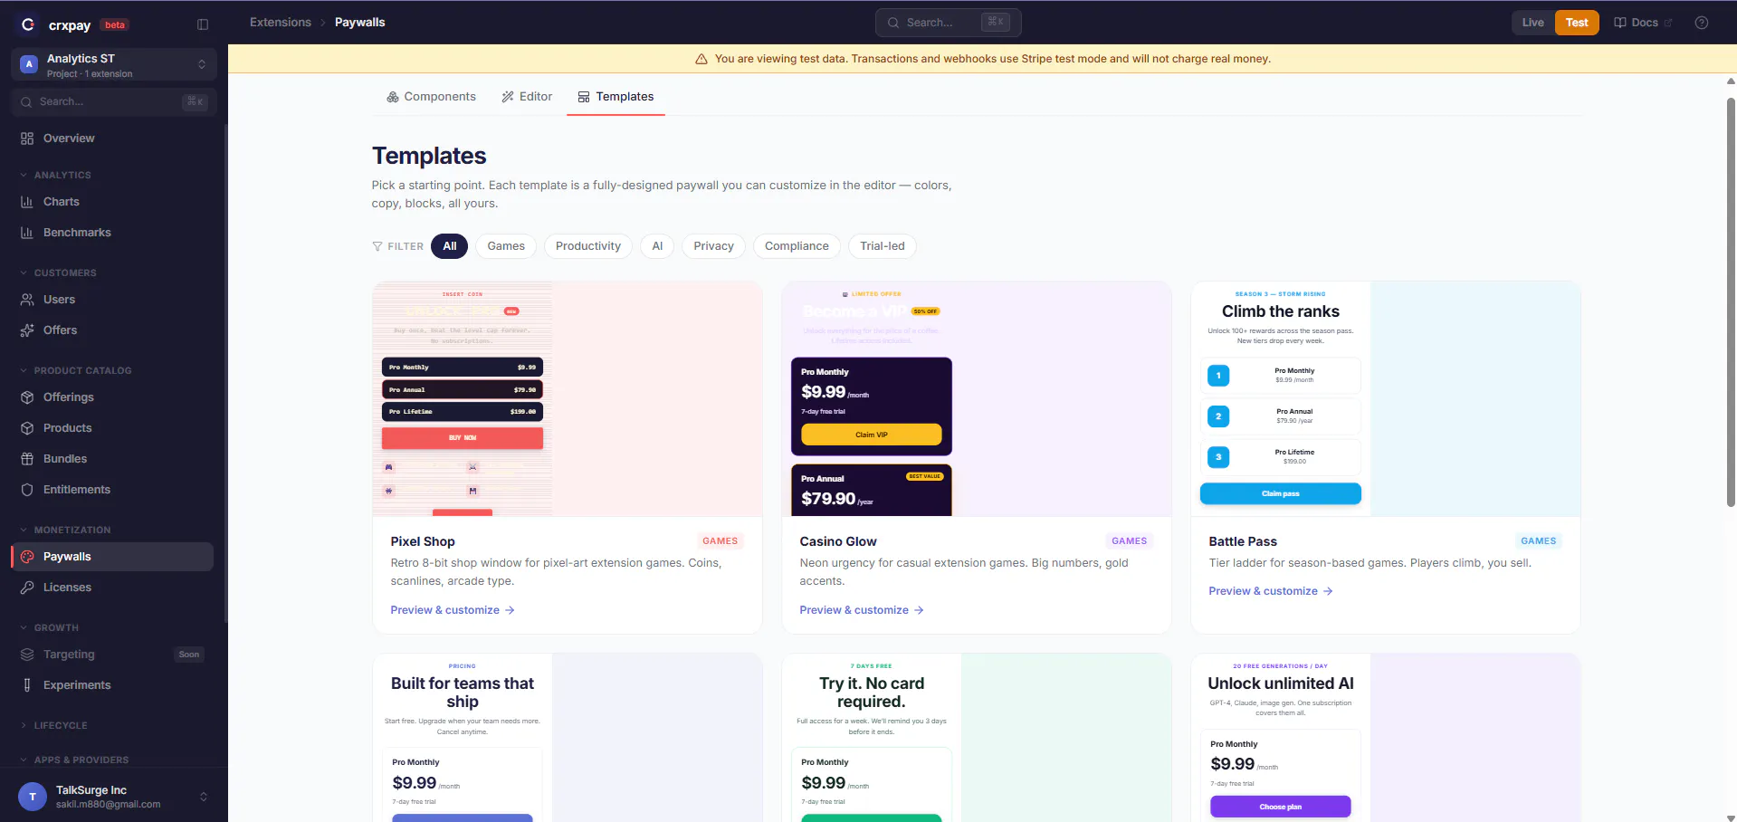Click the Licenses key icon
The width and height of the screenshot is (1737, 822).
27,588
